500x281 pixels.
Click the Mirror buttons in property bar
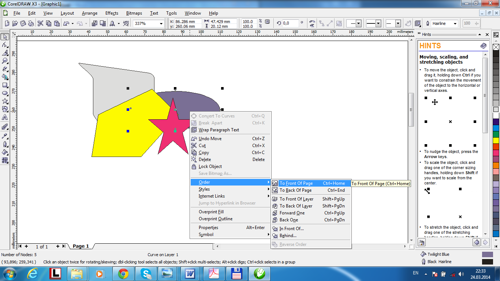(312, 23)
